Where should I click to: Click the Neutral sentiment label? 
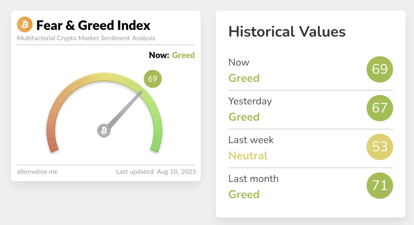[x=248, y=156]
